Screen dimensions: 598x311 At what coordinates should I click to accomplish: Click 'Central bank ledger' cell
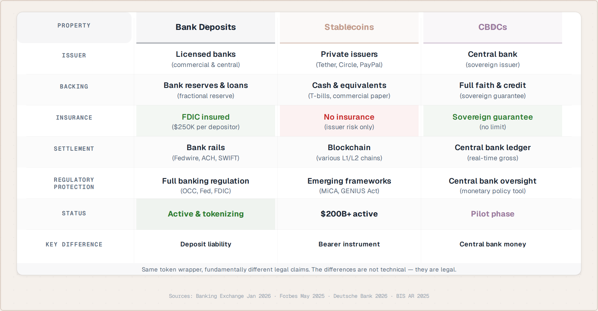[493, 147]
